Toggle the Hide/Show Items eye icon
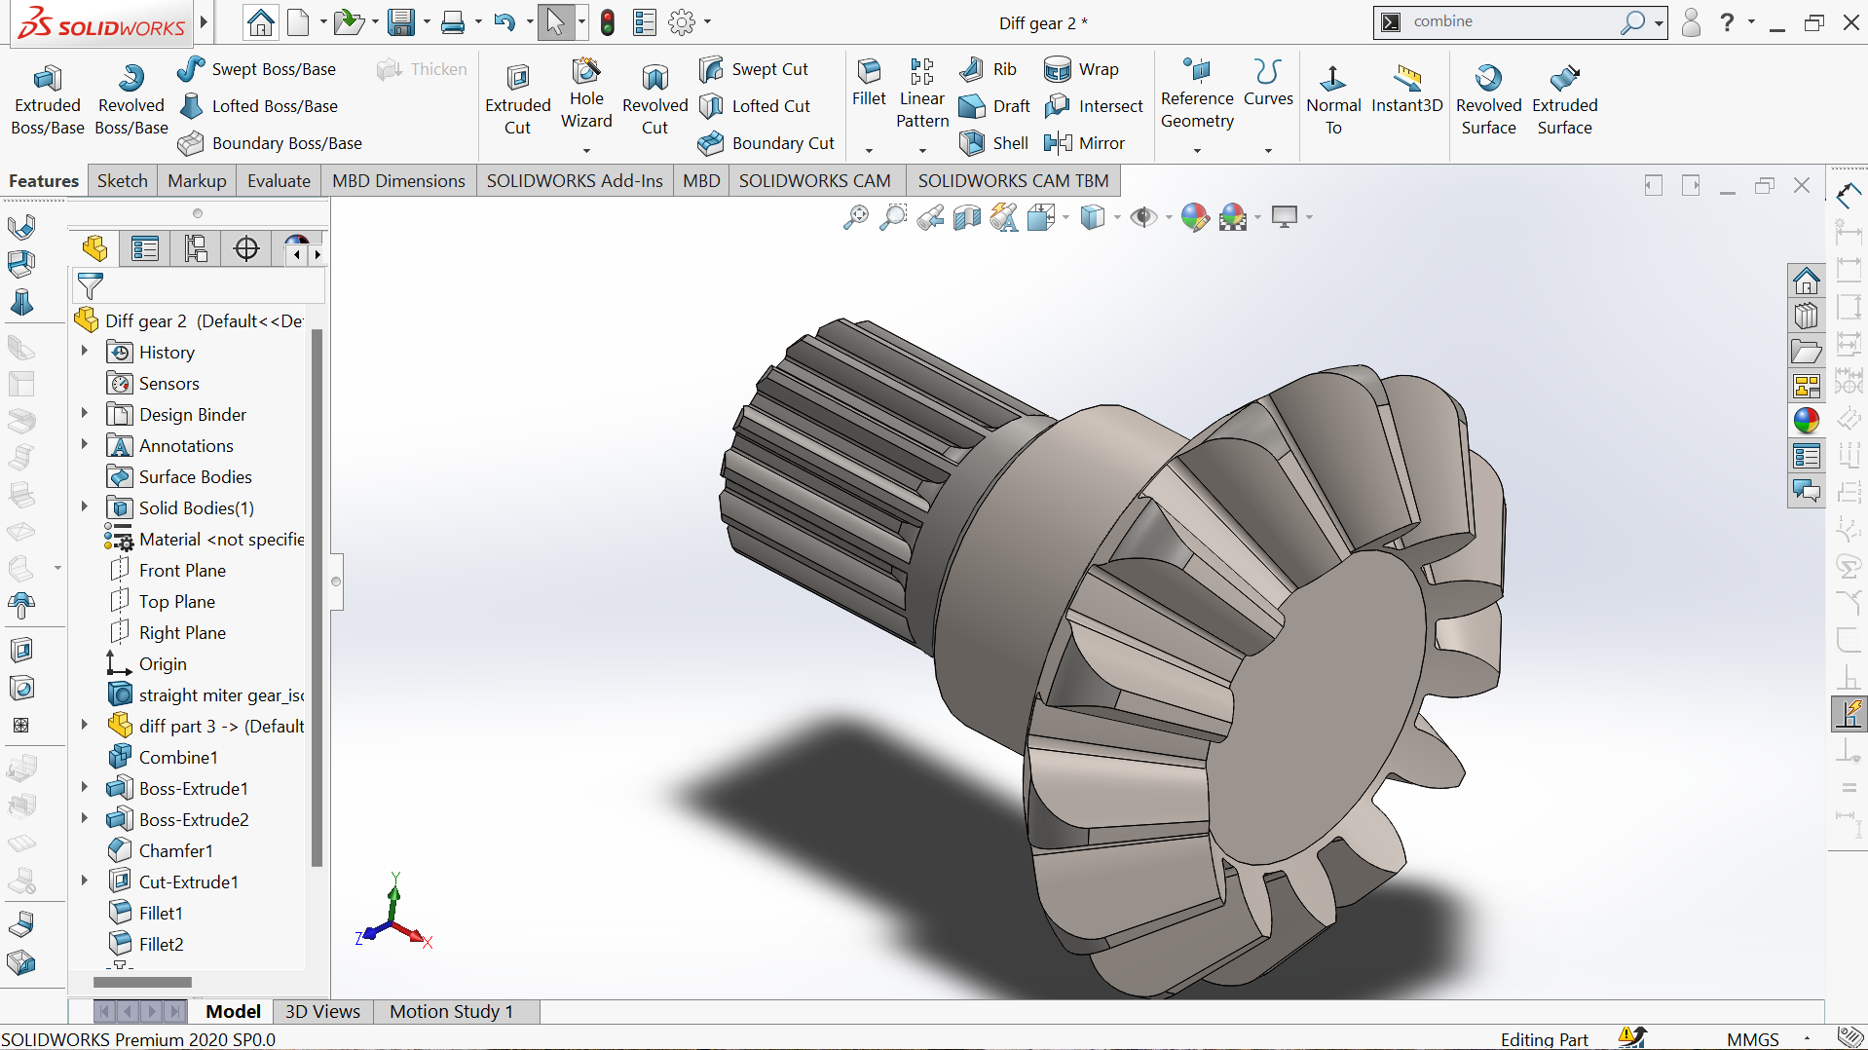 [x=1142, y=217]
